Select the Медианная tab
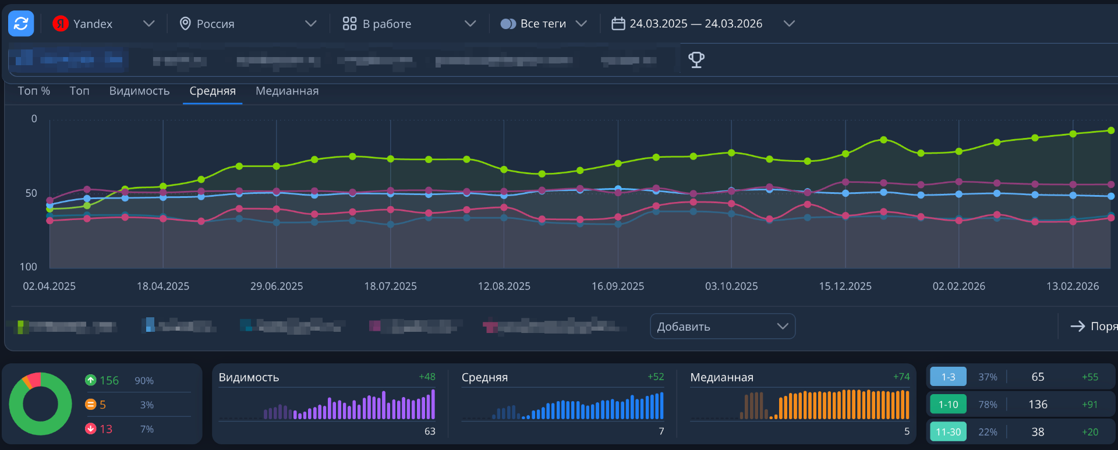 coord(287,91)
